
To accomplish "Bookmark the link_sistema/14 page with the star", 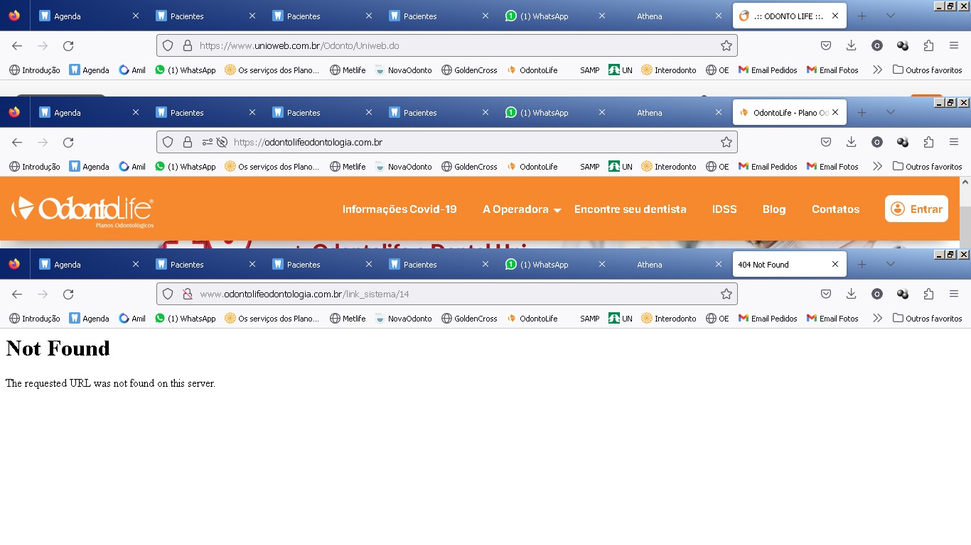I will coord(726,294).
